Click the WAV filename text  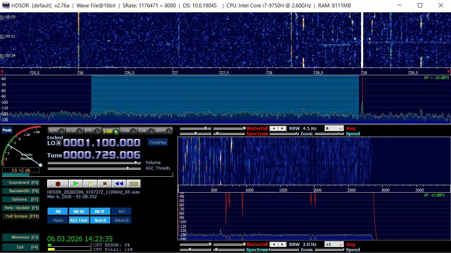(x=93, y=192)
